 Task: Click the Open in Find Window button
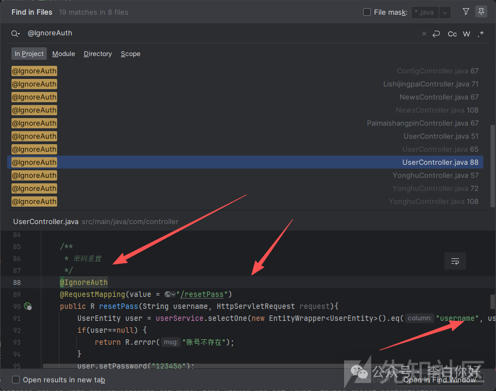440,380
